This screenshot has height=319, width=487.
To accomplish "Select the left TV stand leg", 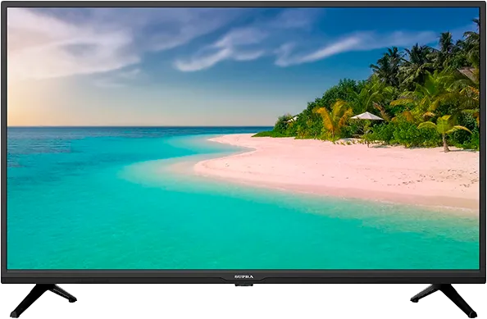I will click(x=43, y=300).
